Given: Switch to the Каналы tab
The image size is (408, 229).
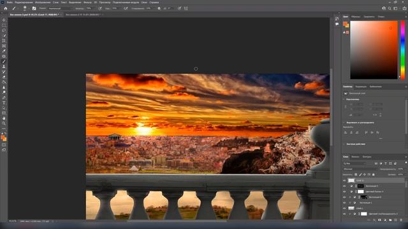Looking at the screenshot, I should coord(355,157).
